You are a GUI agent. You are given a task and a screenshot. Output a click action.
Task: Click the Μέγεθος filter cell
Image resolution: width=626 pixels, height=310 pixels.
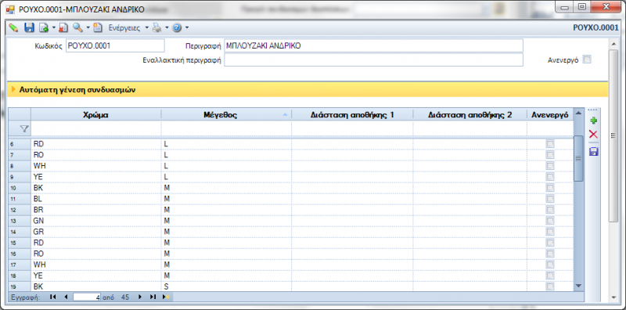pyautogui.click(x=226, y=128)
